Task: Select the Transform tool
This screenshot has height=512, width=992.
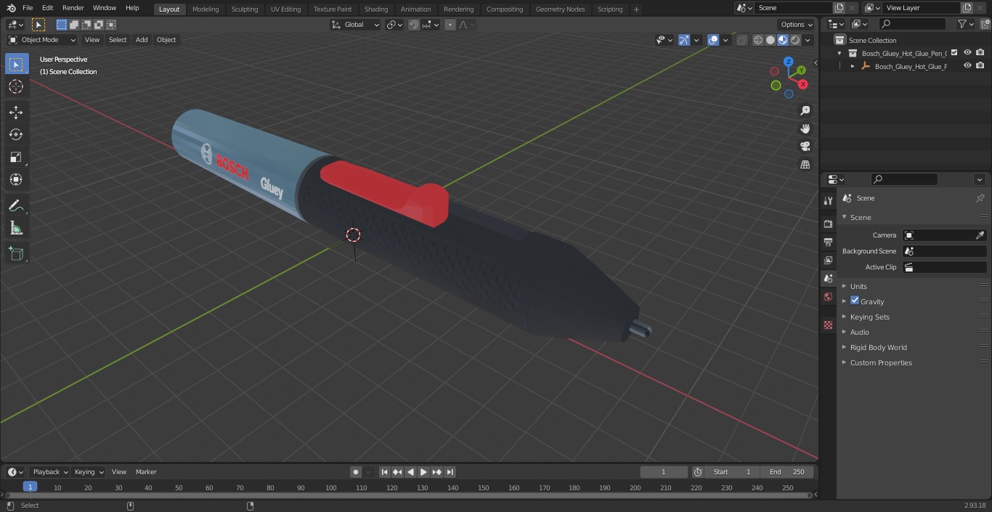Action: [16, 179]
